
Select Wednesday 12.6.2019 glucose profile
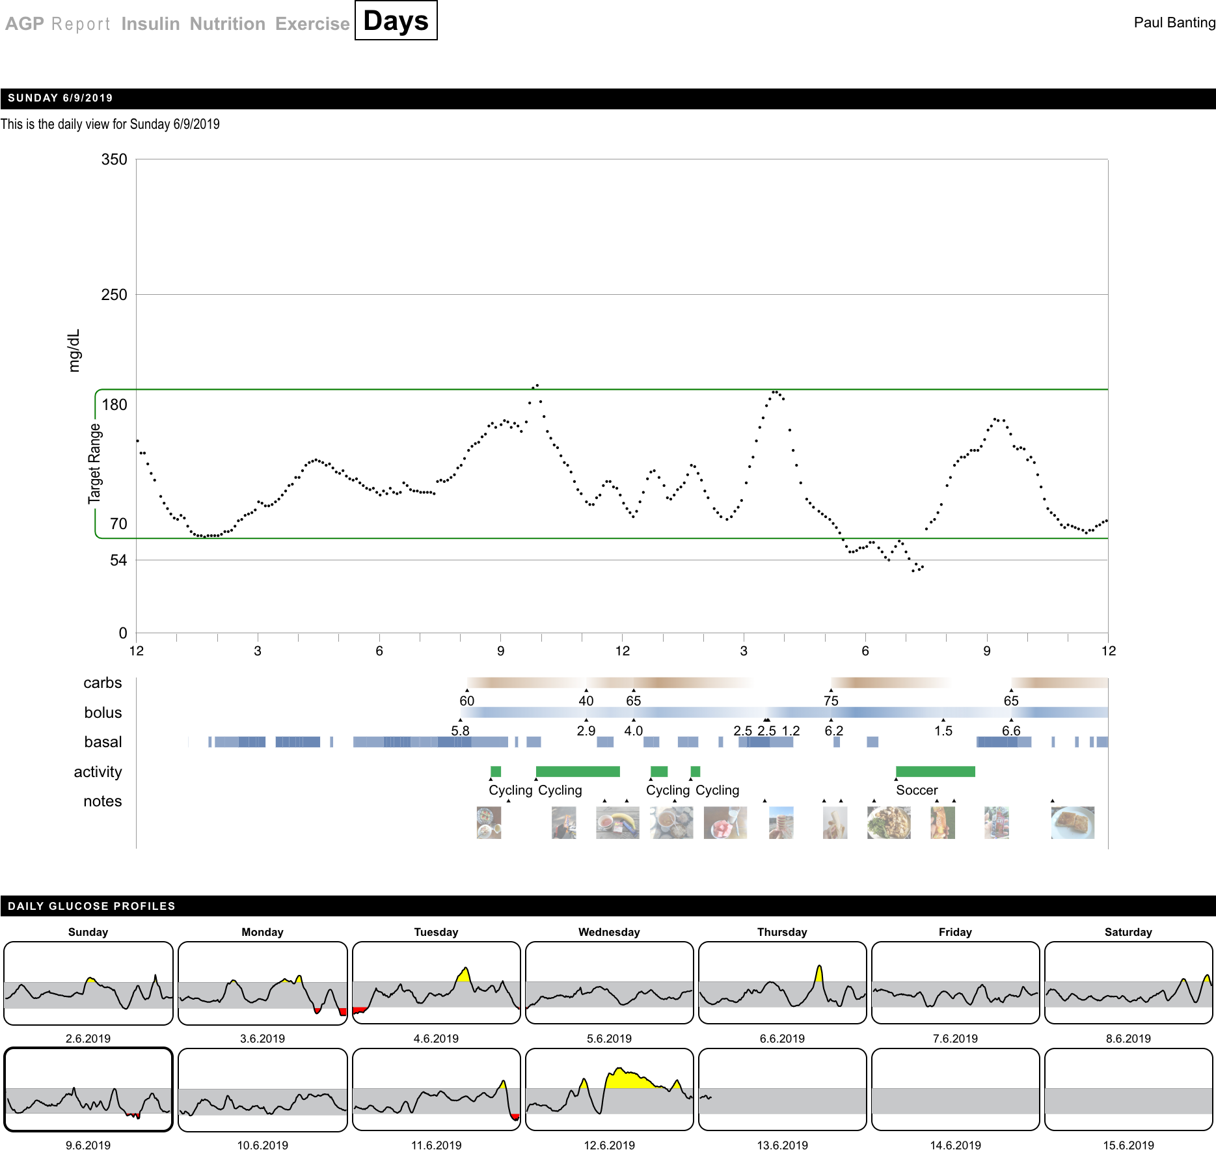coord(609,1089)
